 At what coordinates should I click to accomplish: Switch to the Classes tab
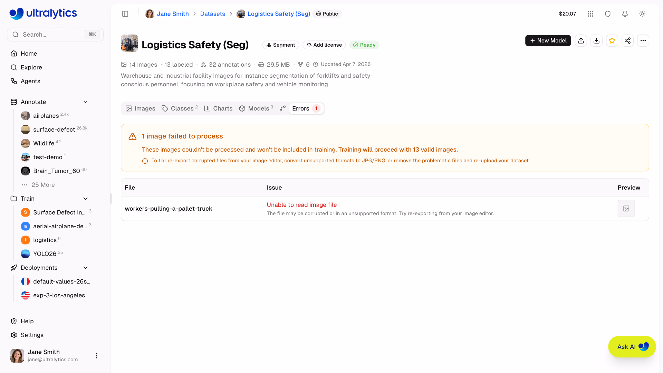click(180, 108)
